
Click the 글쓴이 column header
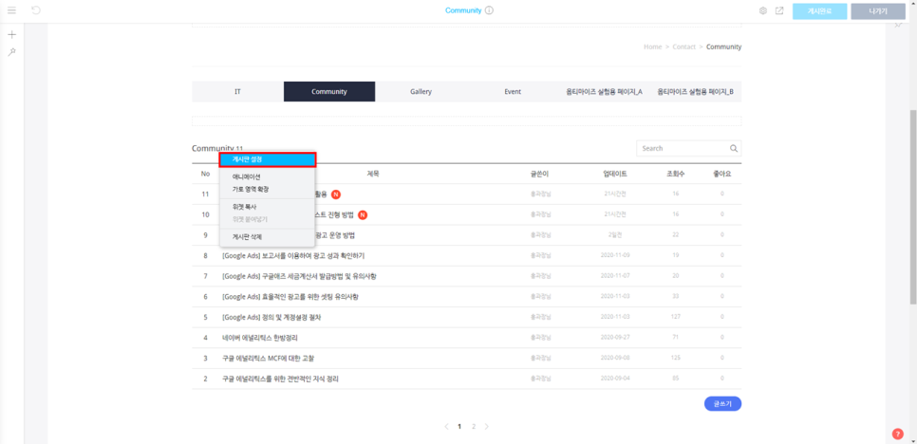[540, 175]
